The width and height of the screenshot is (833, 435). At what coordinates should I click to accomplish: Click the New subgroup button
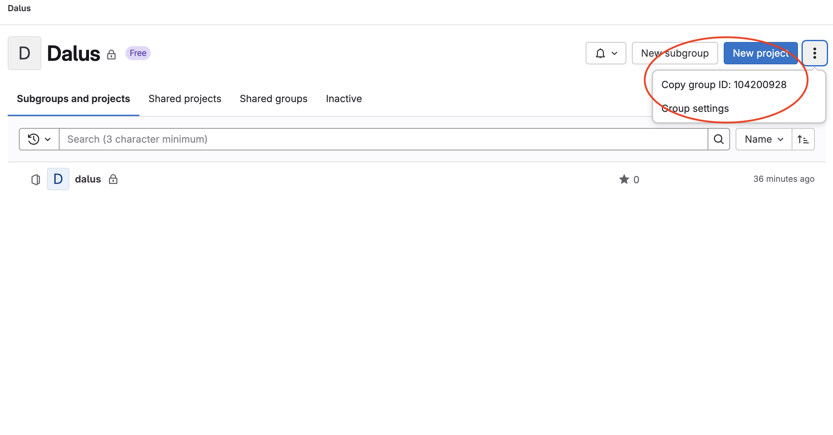pos(675,53)
